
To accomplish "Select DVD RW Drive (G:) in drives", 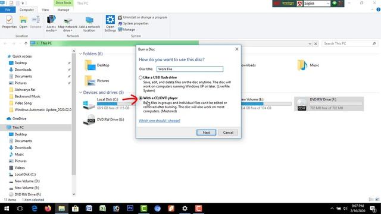I will [104, 119].
